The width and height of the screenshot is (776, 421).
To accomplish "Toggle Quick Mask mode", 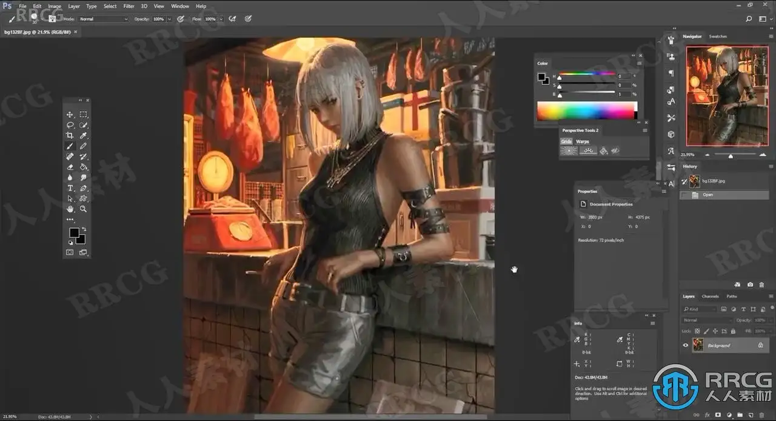I will pos(70,252).
